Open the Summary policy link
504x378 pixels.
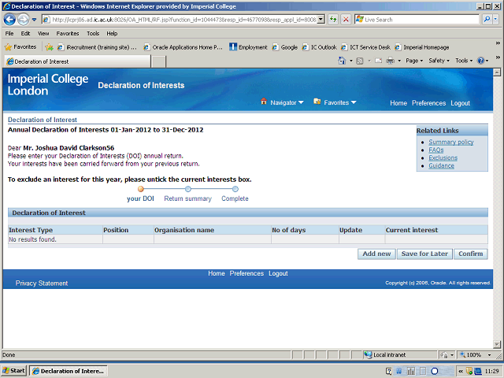[x=451, y=142]
